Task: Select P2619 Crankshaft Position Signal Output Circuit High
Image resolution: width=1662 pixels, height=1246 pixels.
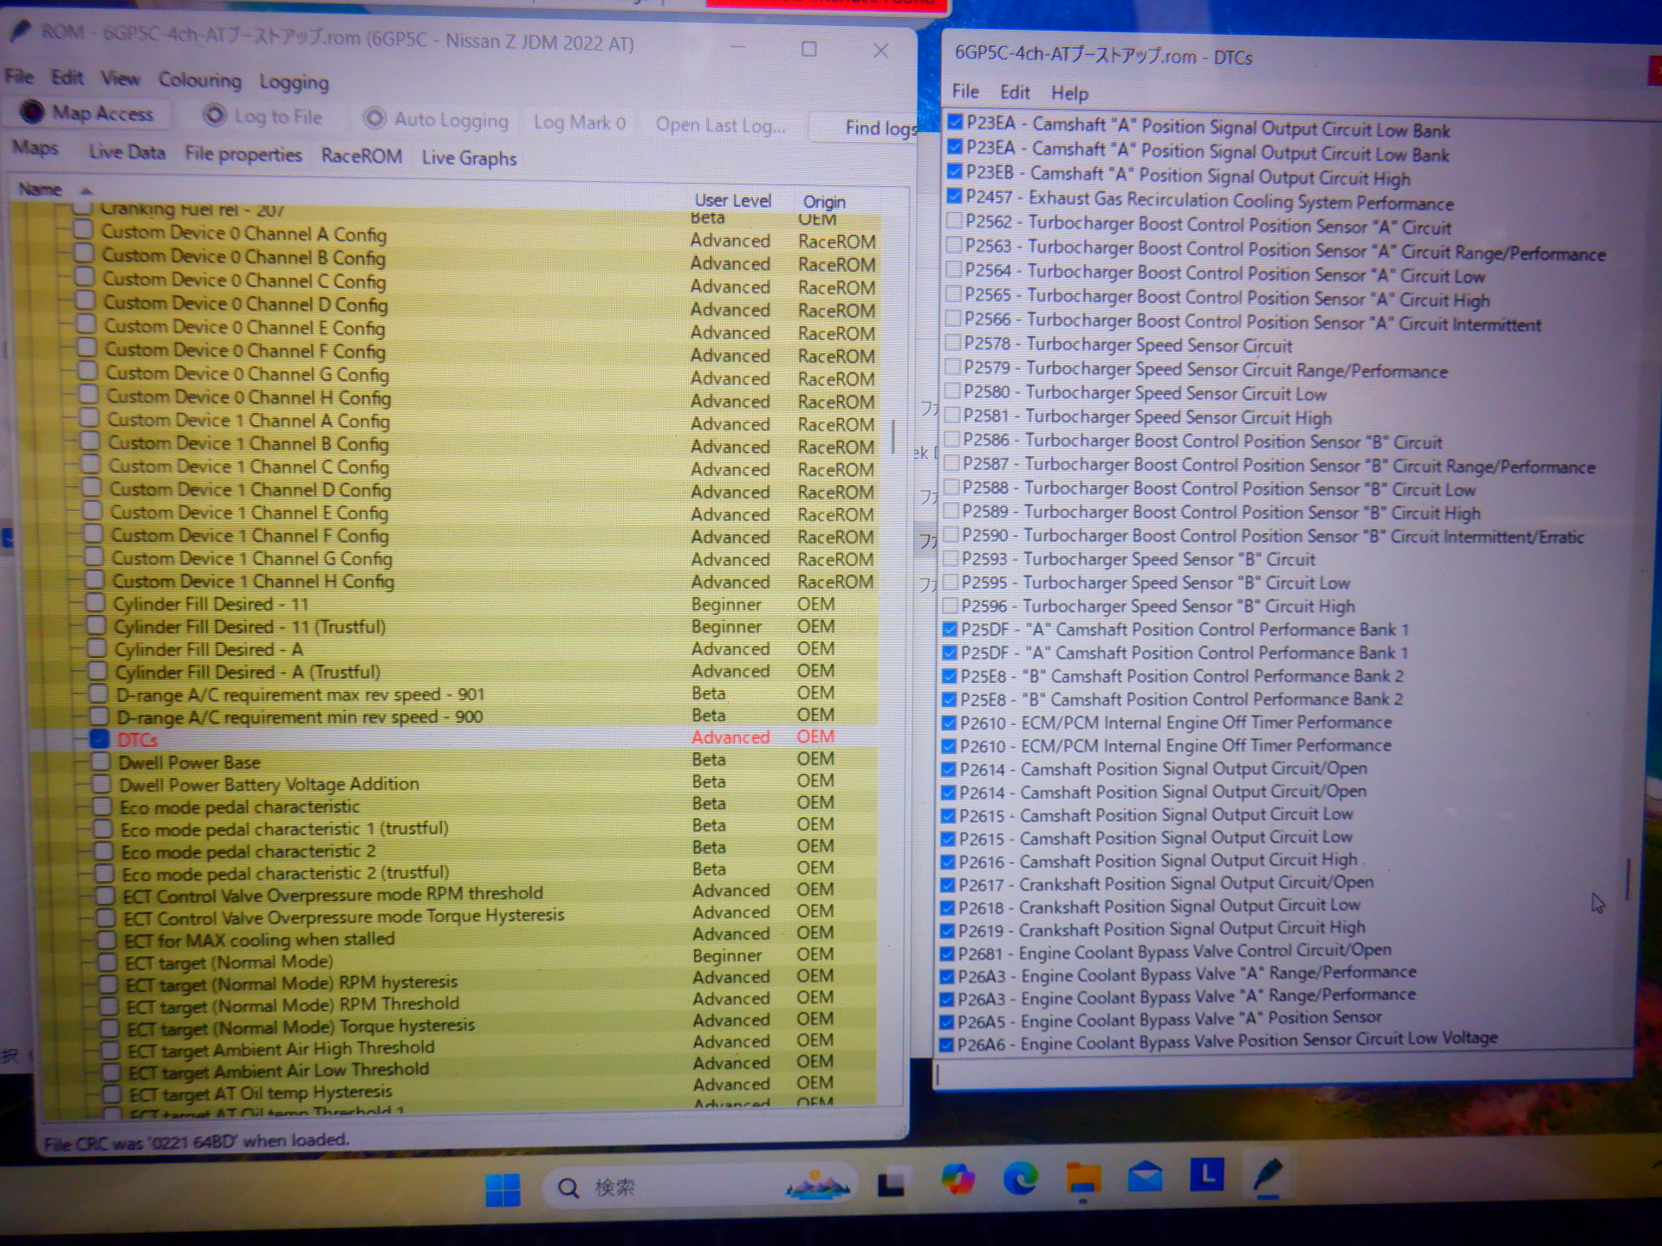Action: click(1161, 929)
